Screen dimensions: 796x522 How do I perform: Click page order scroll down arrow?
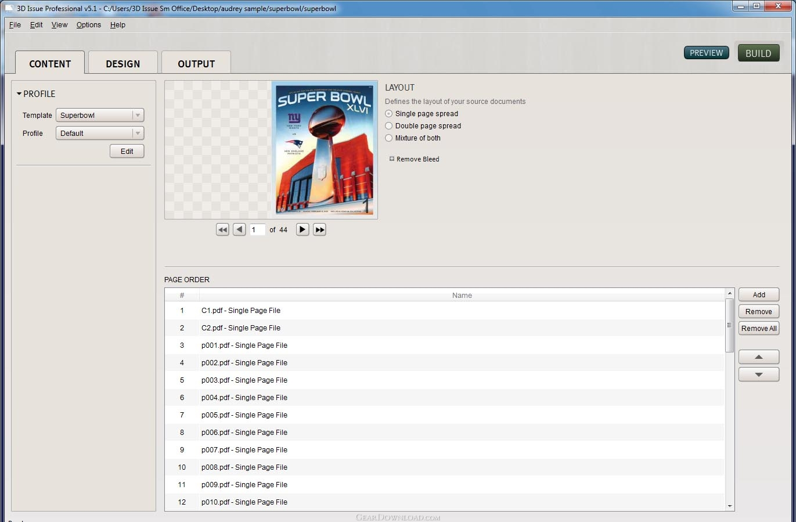730,506
